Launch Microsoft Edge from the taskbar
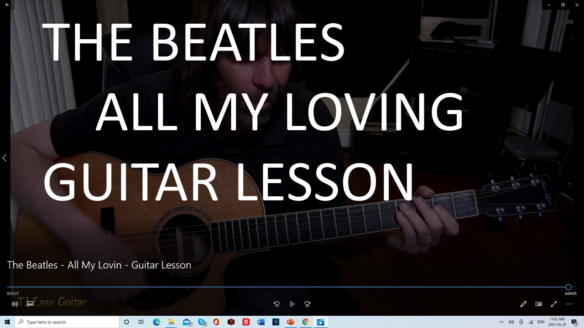The width and height of the screenshot is (584, 328). pyautogui.click(x=156, y=322)
